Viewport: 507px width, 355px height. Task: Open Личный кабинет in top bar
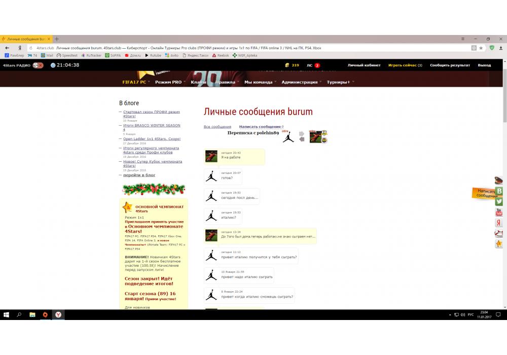[364, 65]
